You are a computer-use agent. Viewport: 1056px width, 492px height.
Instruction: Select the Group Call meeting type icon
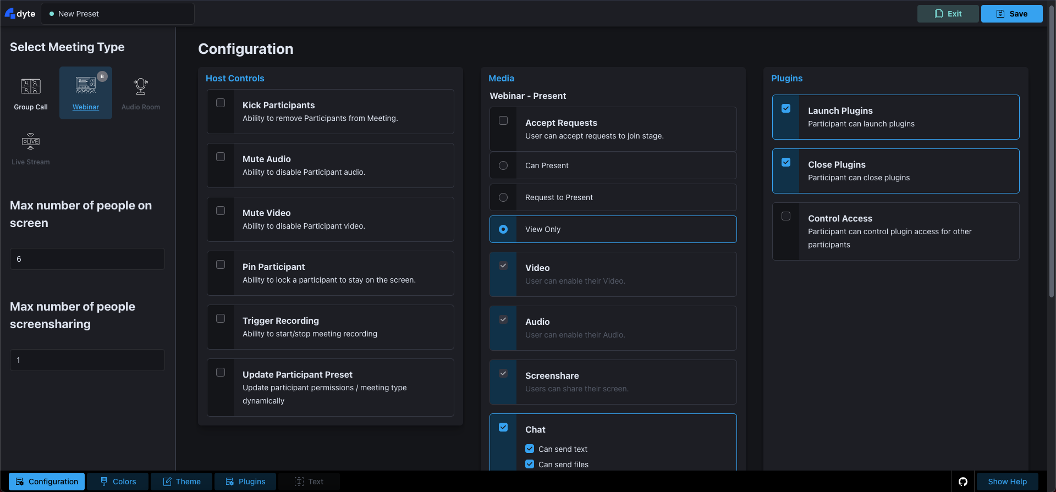click(31, 86)
